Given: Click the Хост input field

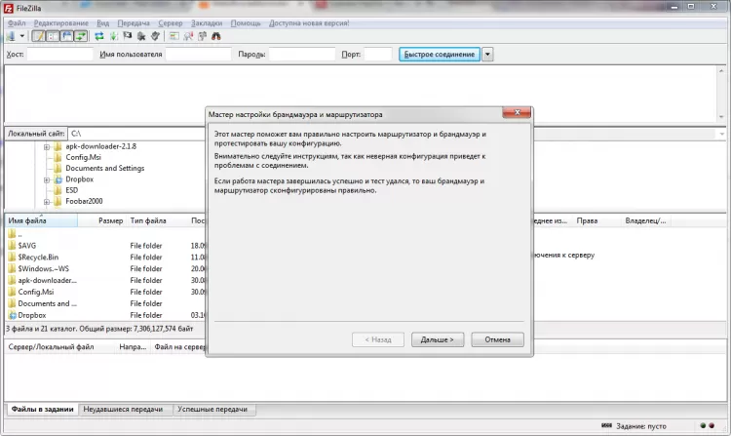Looking at the screenshot, I should click(x=60, y=54).
